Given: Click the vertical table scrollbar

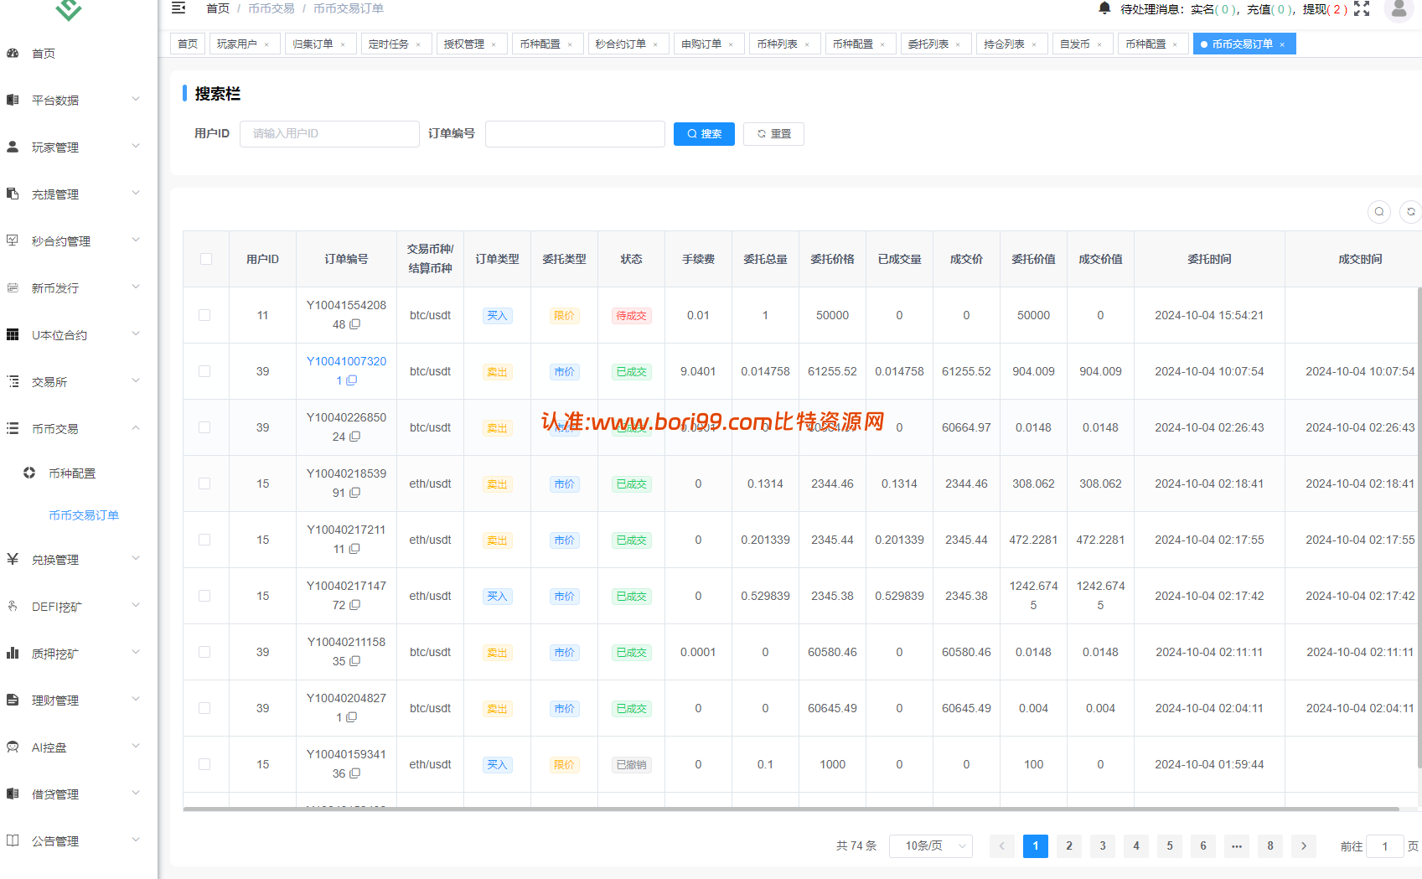Looking at the screenshot, I should (1419, 528).
